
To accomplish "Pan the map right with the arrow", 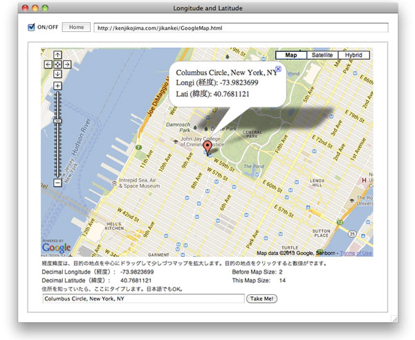I will tap(67, 64).
